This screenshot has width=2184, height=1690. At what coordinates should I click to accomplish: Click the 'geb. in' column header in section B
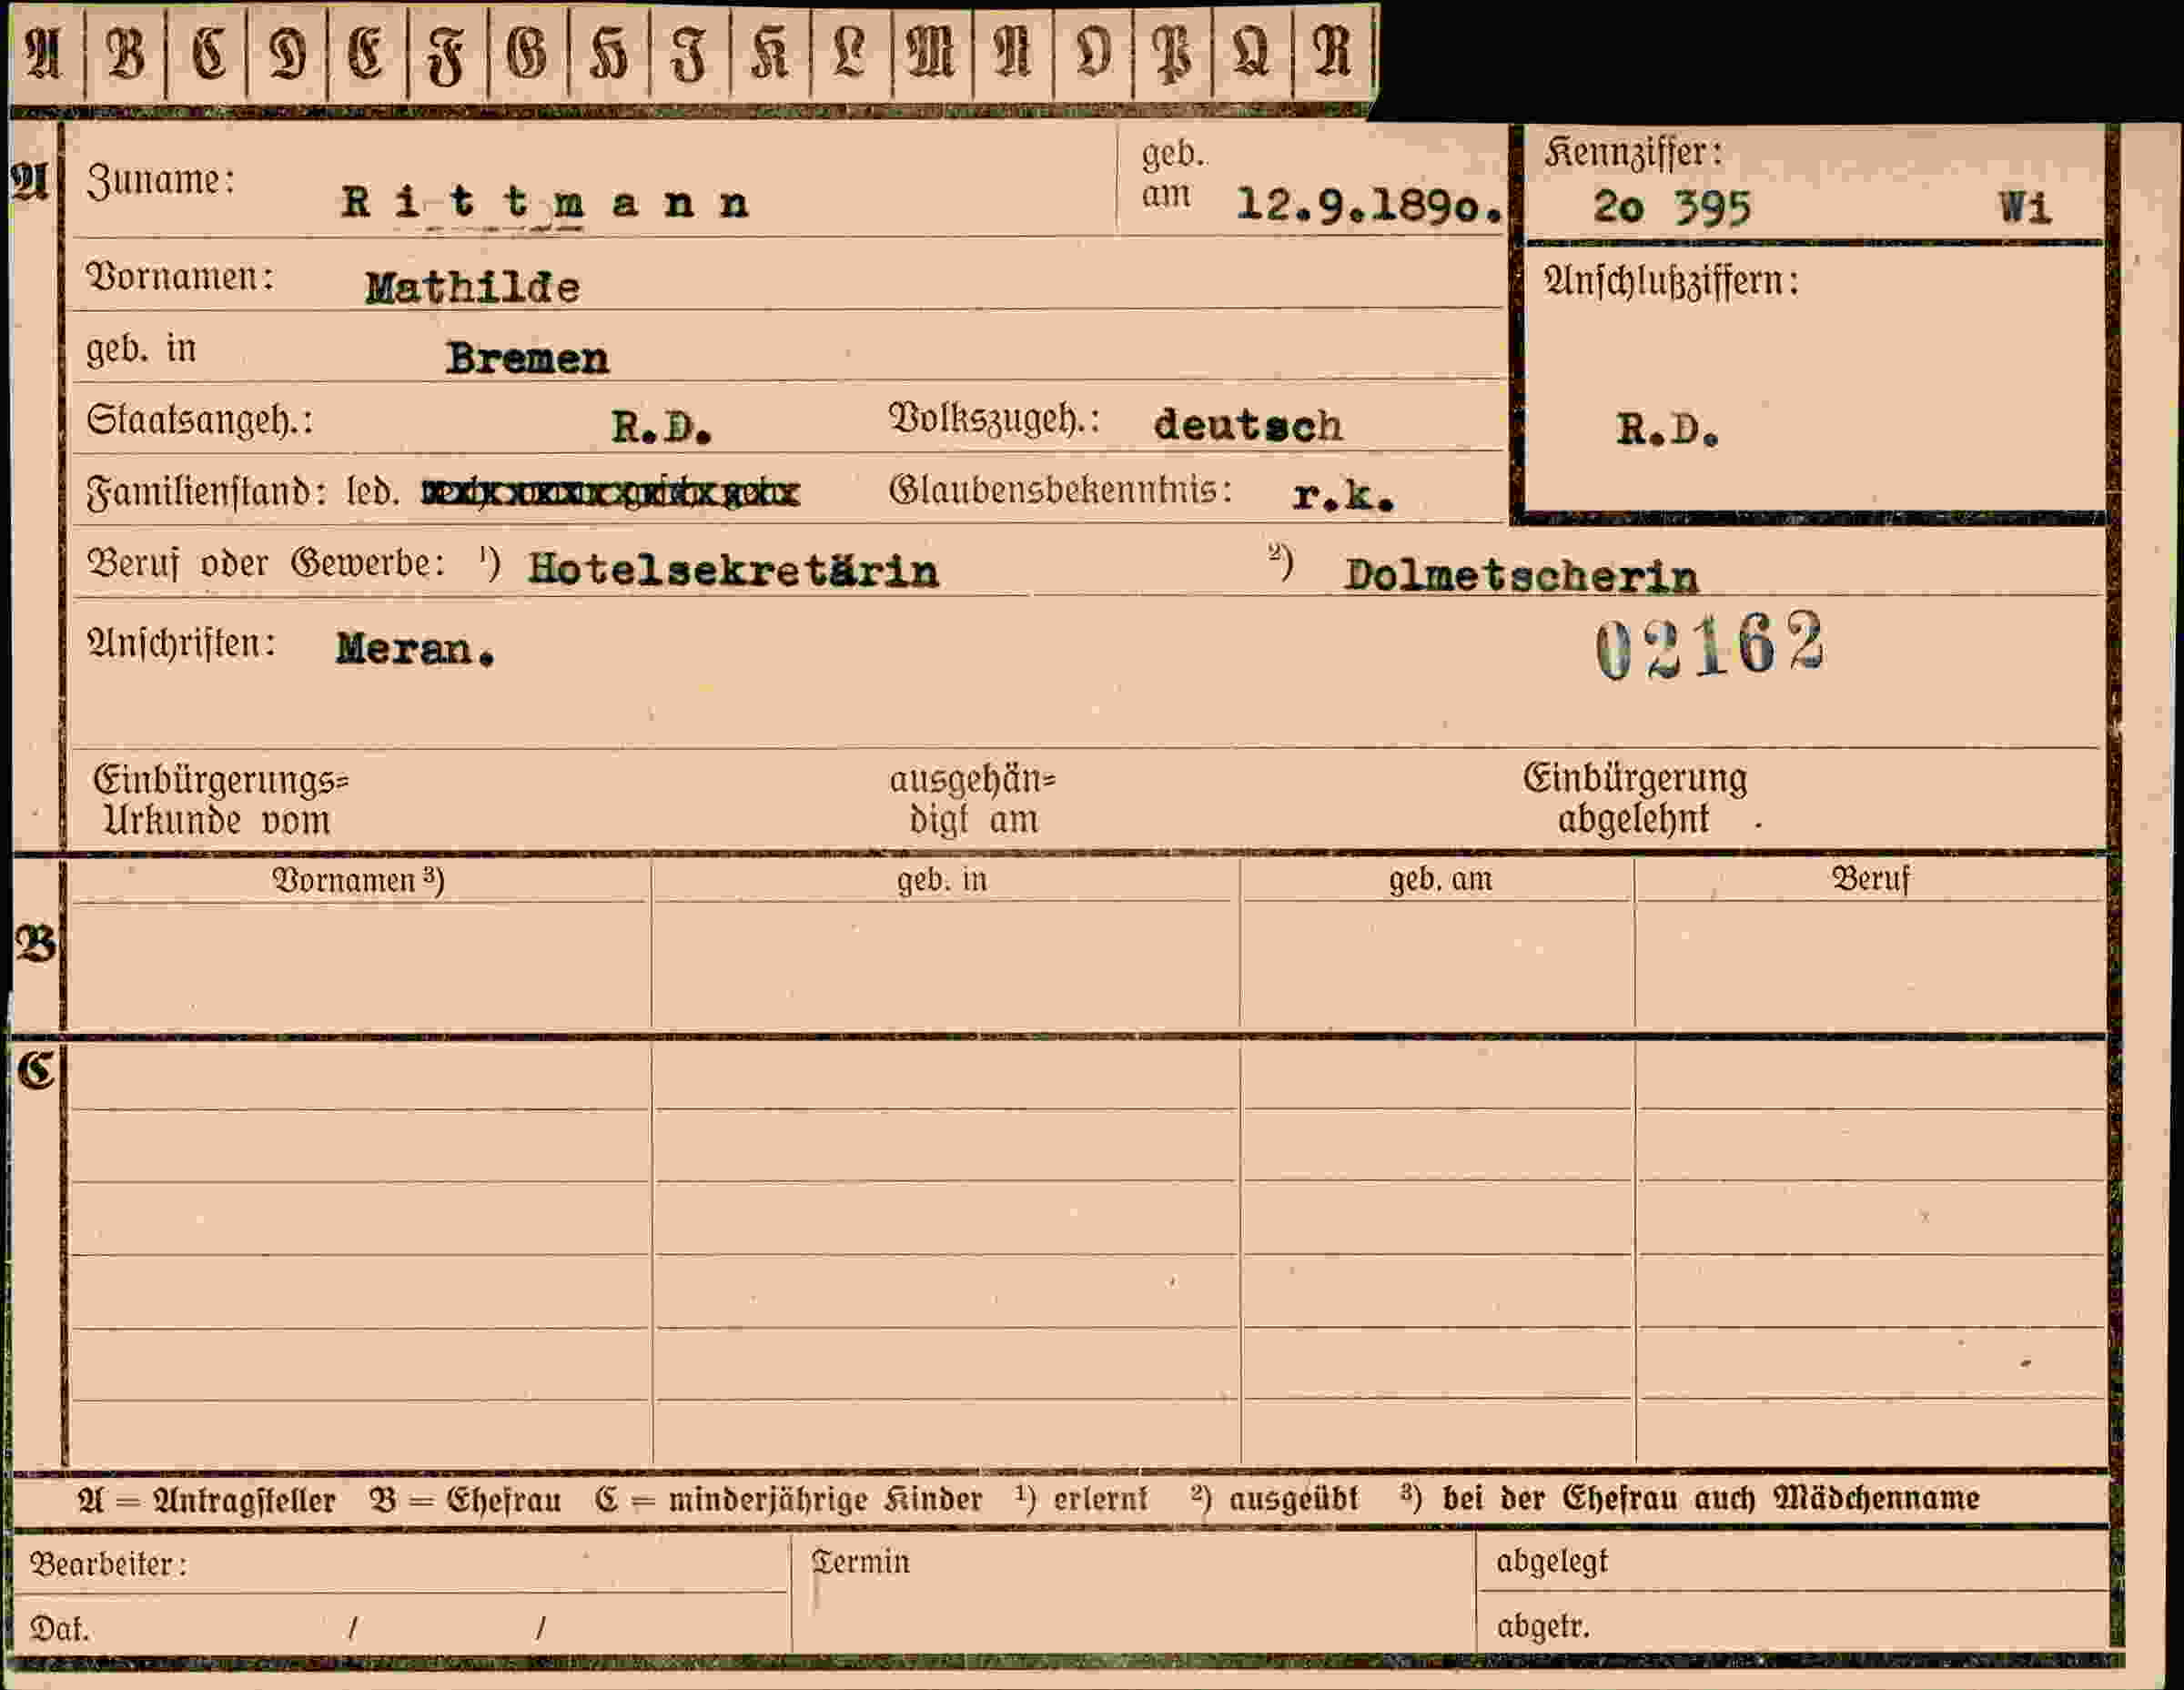point(942,880)
